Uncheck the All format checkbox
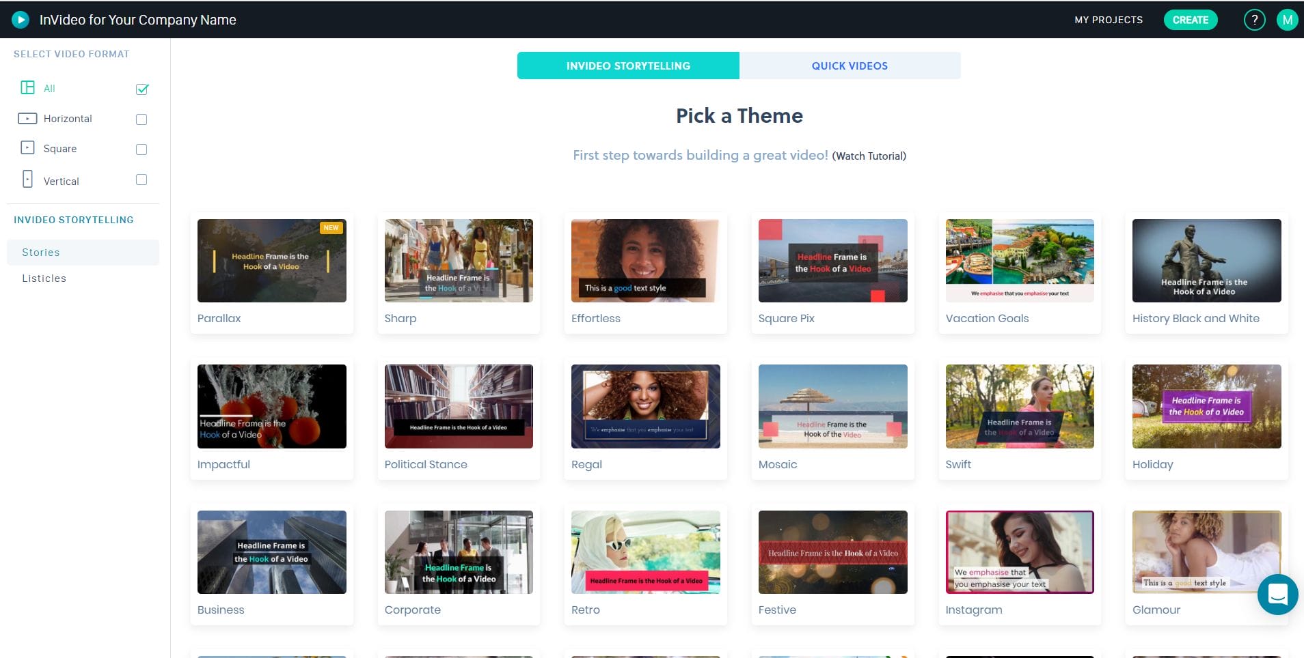 tap(141, 88)
